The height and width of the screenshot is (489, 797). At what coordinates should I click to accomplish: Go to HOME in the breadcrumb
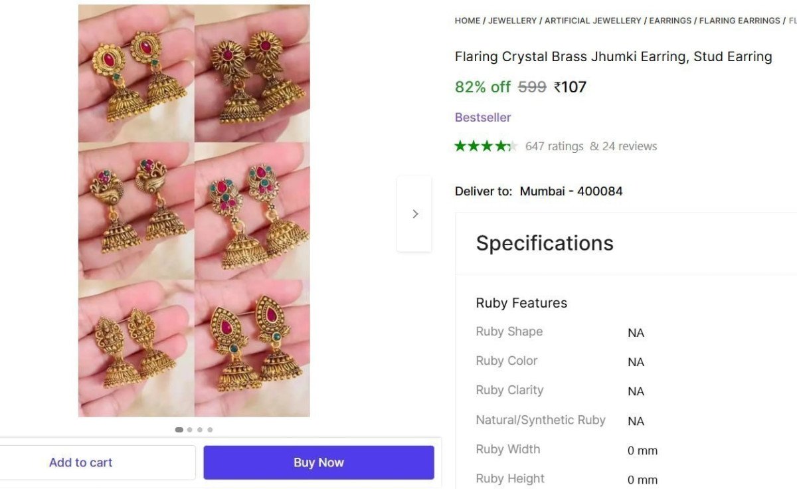467,21
